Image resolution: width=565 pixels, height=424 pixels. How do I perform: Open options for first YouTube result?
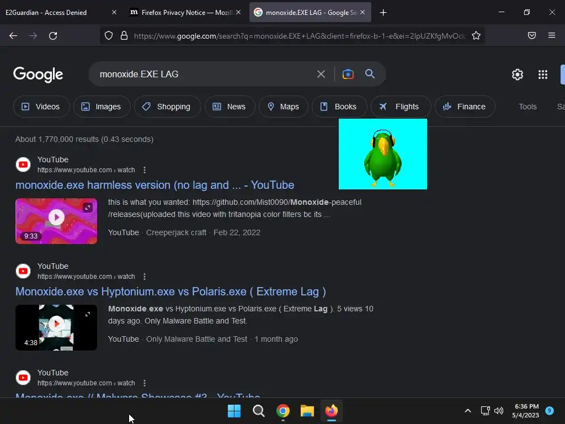[145, 170]
